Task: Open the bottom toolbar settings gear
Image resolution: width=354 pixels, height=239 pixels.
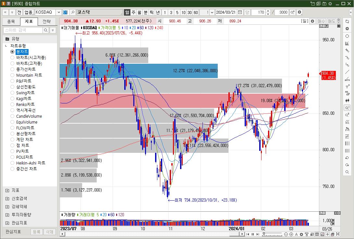Action: [x=301, y=234]
